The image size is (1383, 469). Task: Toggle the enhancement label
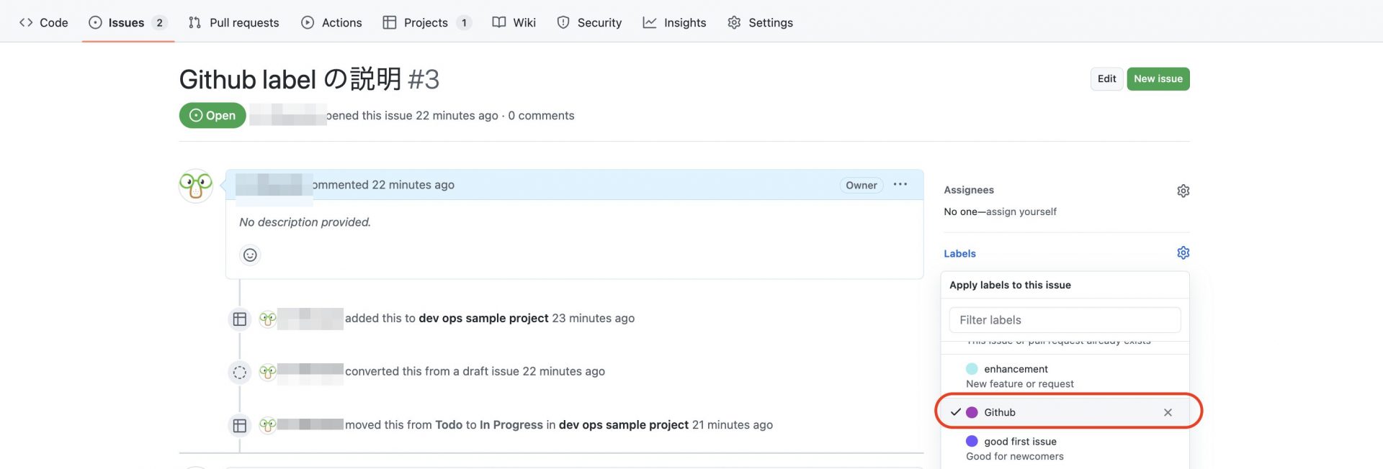click(1016, 369)
